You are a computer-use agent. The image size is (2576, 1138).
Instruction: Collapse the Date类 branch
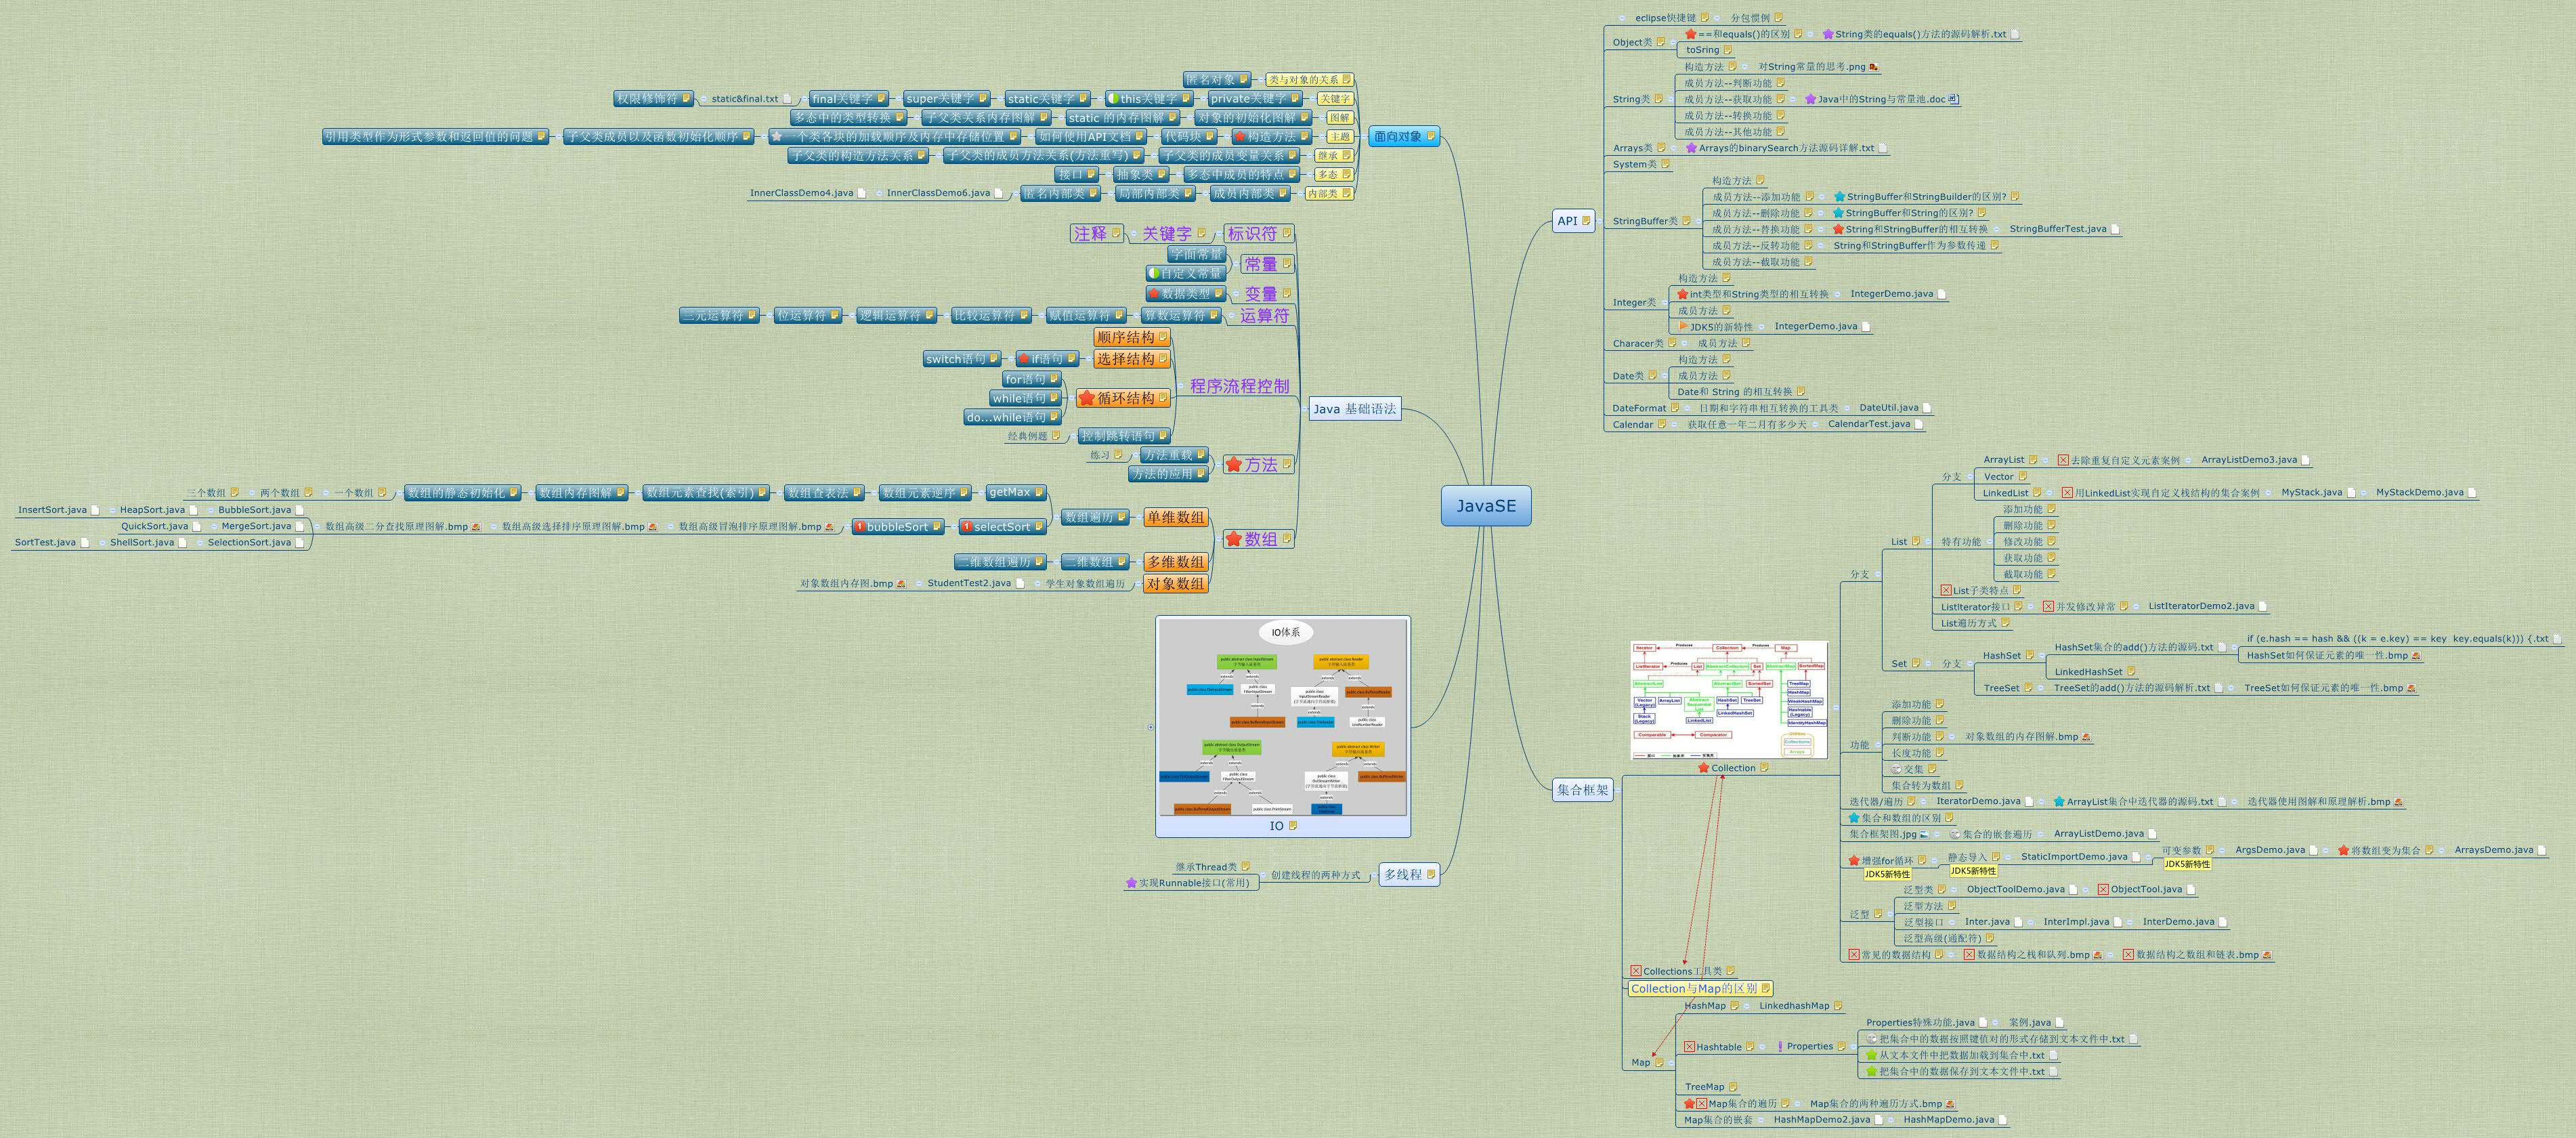[1666, 376]
